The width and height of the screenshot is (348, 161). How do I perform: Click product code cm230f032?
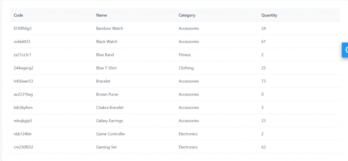(x=23, y=147)
